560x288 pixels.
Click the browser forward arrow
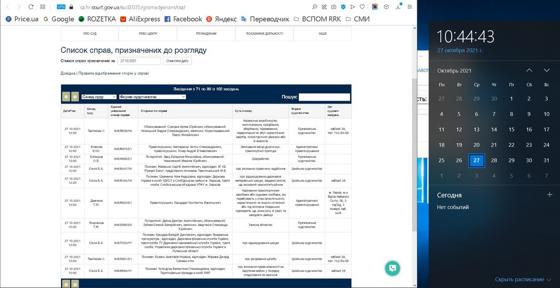(x=19, y=7)
